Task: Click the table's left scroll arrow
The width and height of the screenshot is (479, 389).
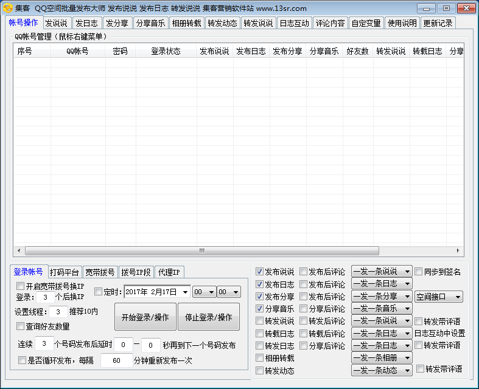Action: 19,250
